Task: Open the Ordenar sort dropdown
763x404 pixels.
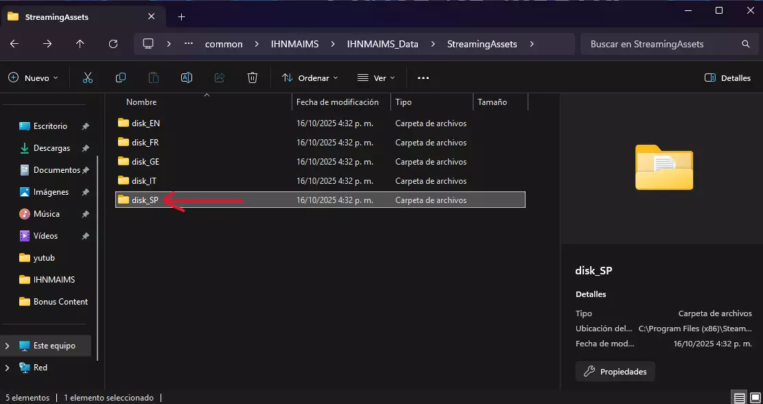Action: [310, 78]
